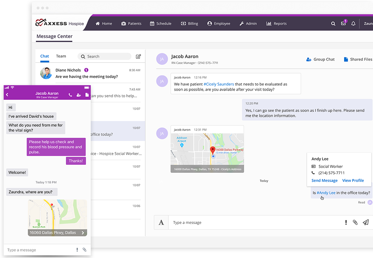Open Billing from the navigation bar

189,23
